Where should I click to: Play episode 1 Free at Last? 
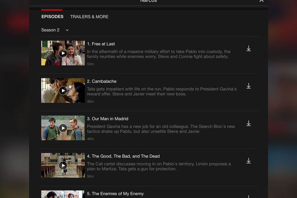63,53
